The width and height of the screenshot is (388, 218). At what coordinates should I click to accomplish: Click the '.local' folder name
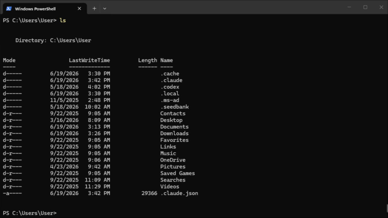[170, 93]
